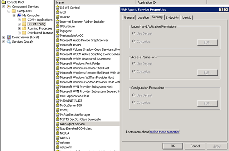
Task: Select NAP Agent Service in the list
Action: (x=73, y=124)
